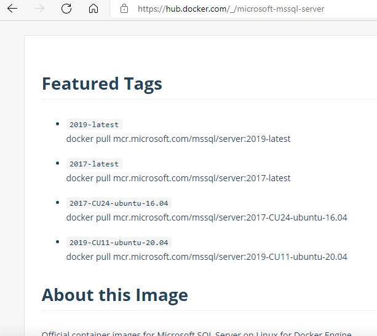Click docker pull command for 2017-CU24-ubuntu-16.04
This screenshot has height=336, width=377.
click(x=207, y=217)
